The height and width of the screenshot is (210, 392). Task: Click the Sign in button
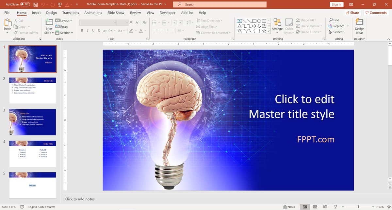point(336,5)
